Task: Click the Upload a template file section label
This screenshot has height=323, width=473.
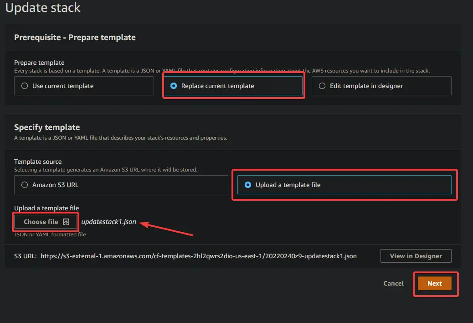Action: 46,208
